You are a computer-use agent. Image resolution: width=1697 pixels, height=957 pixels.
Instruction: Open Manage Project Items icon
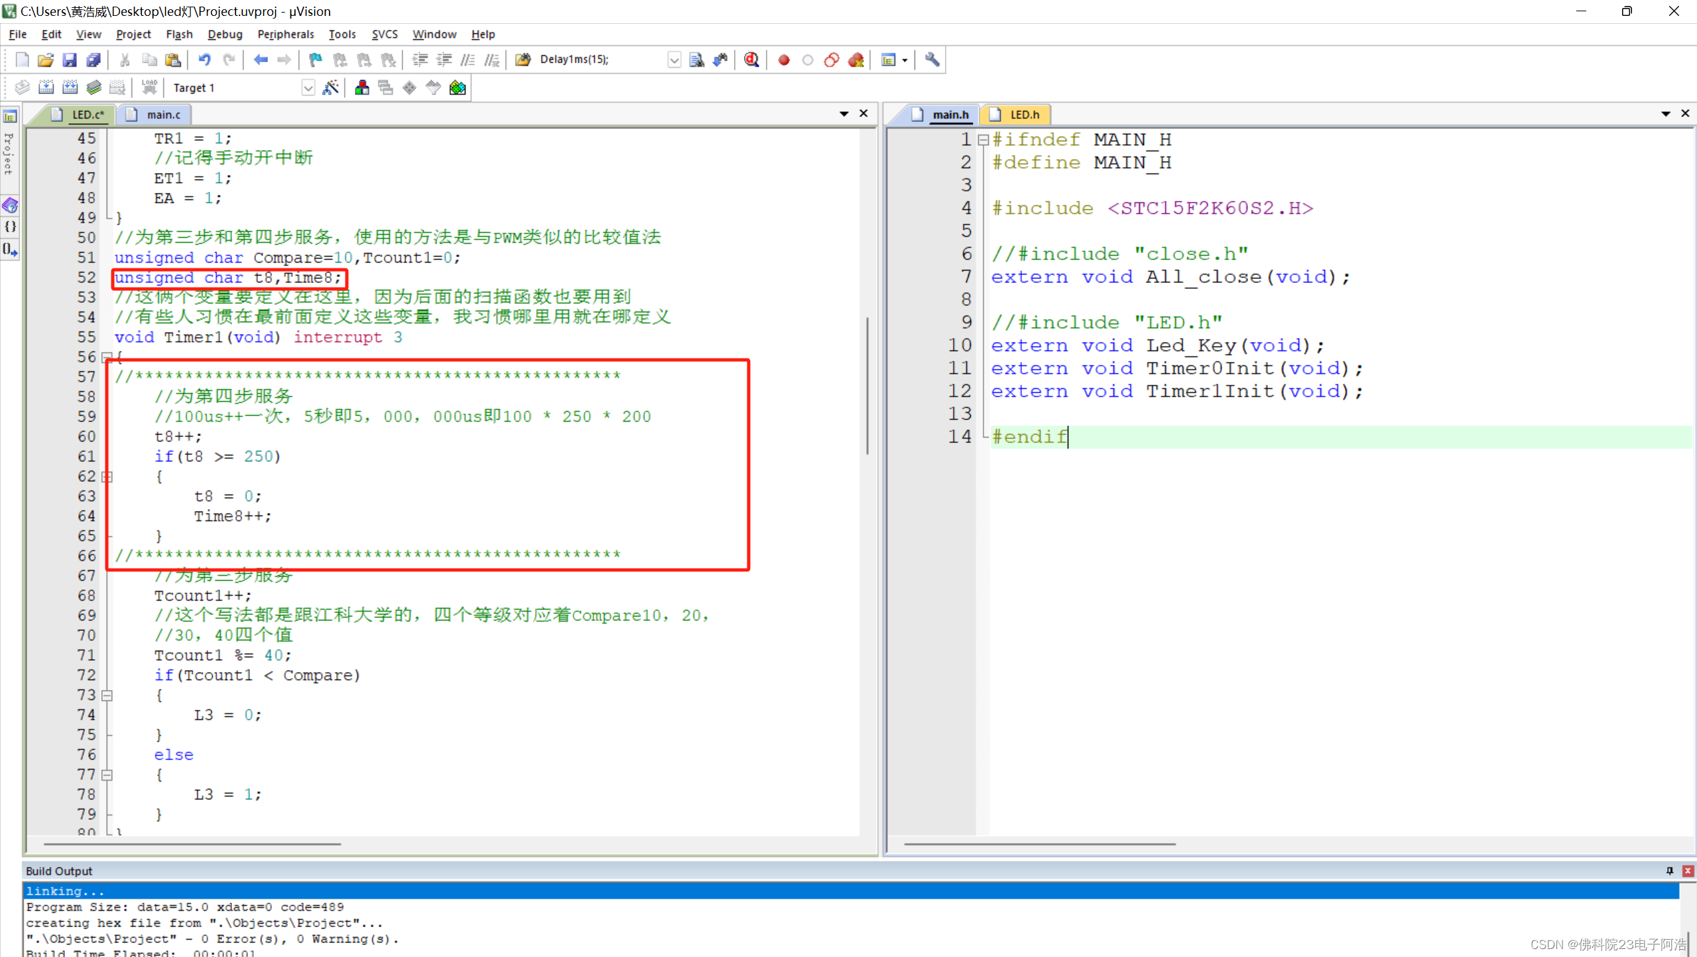[x=361, y=87]
